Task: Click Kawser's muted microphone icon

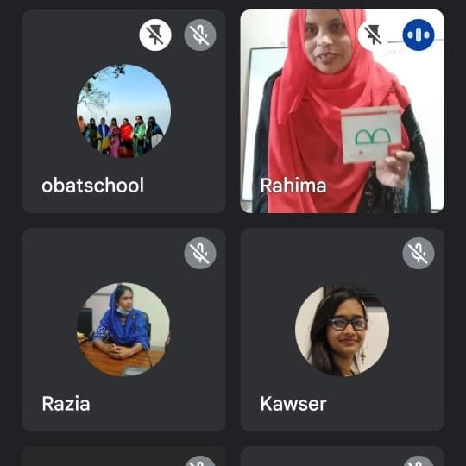Action: 419,253
